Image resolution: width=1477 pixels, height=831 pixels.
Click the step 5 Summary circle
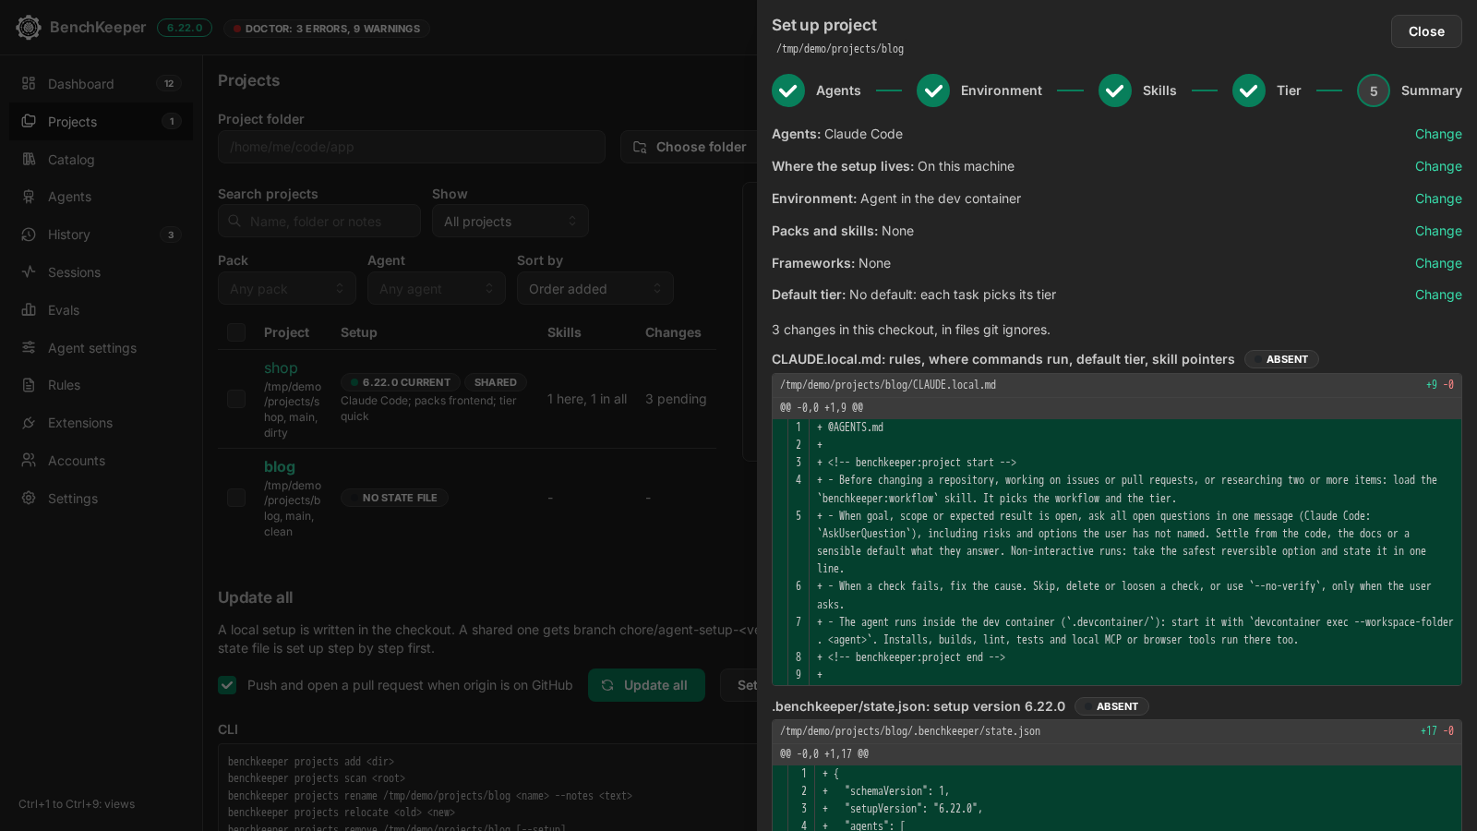[x=1374, y=90]
